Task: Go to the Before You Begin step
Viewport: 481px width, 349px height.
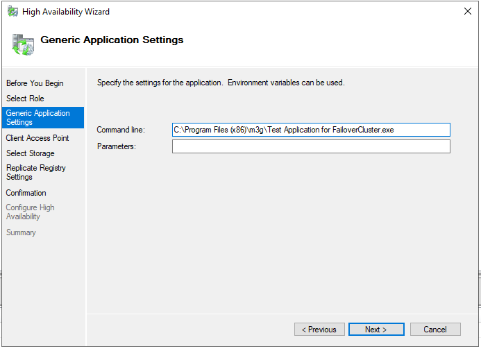Action: coord(35,83)
